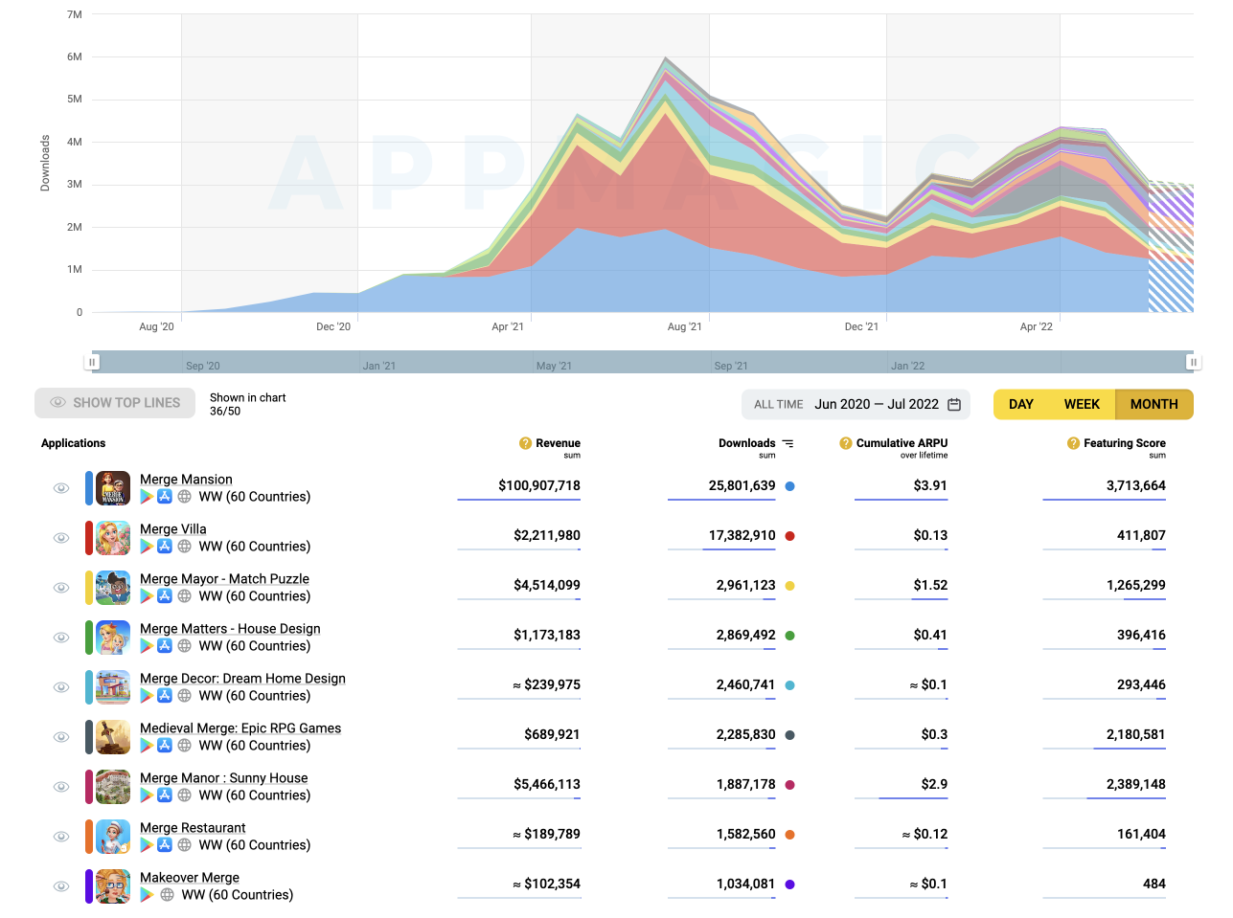Open the Jun 2020 — Jul 2022 date picker
Image resolution: width=1233 pixels, height=918 pixels.
coord(877,405)
